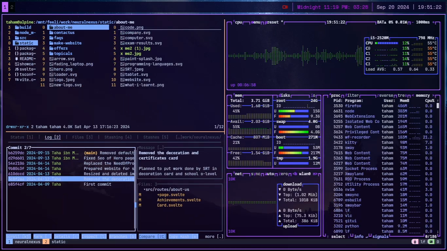Click the accessibility icon in bottom status bar
Viewport: 447px width, 251px height.
point(415,242)
